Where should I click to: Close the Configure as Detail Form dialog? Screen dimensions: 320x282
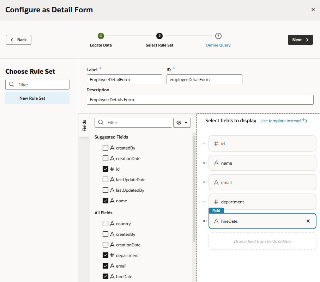click(313, 10)
